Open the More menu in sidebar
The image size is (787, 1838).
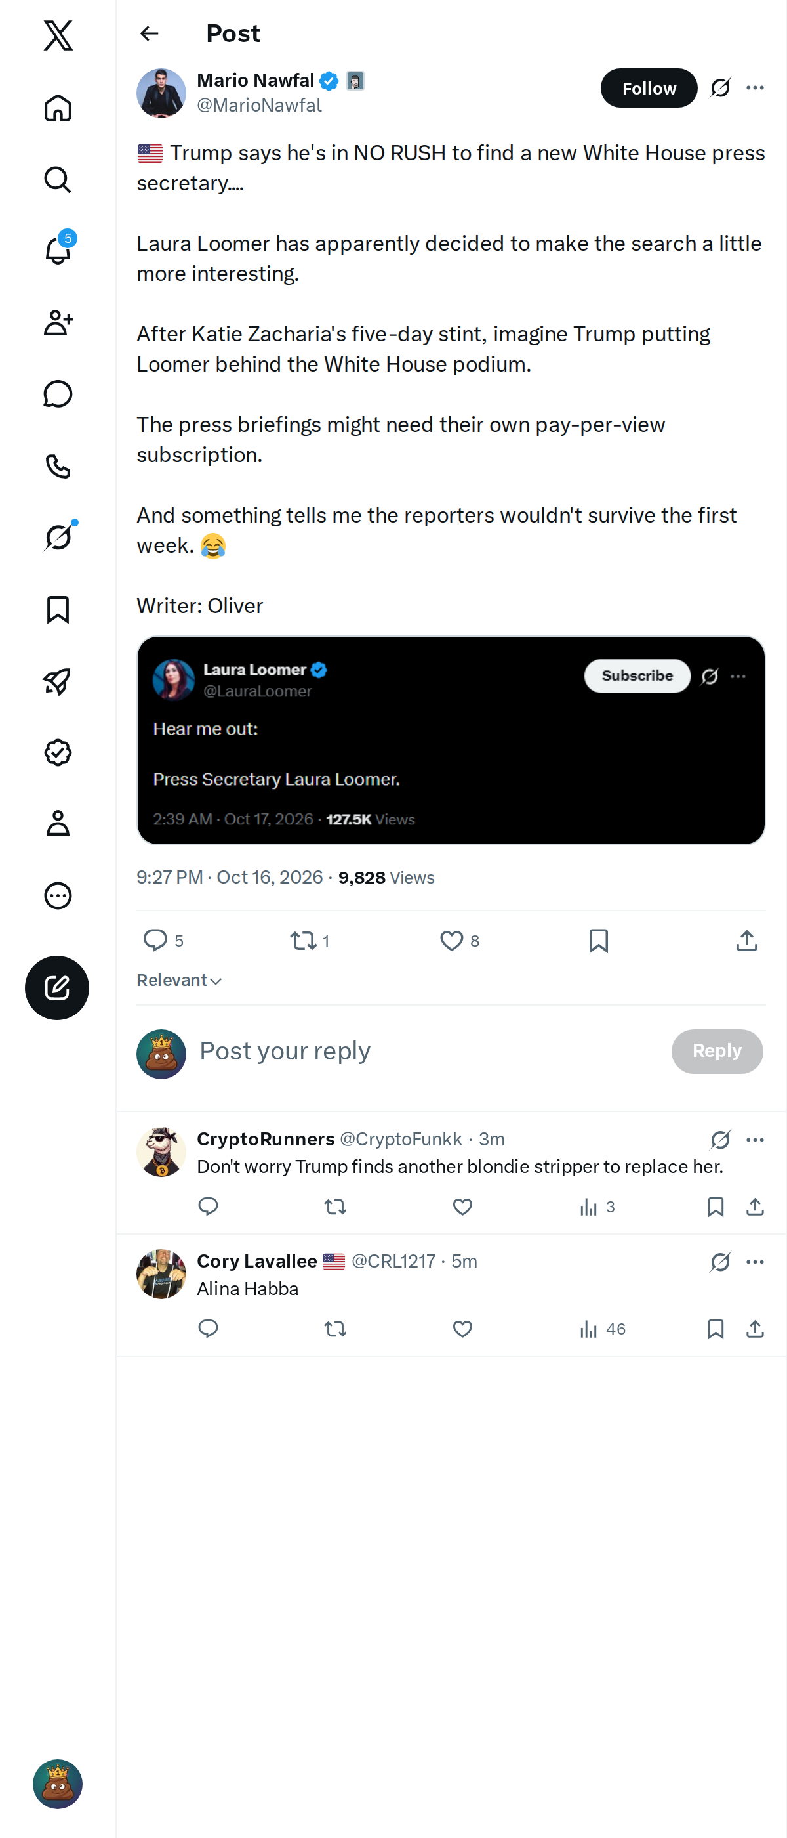point(58,895)
